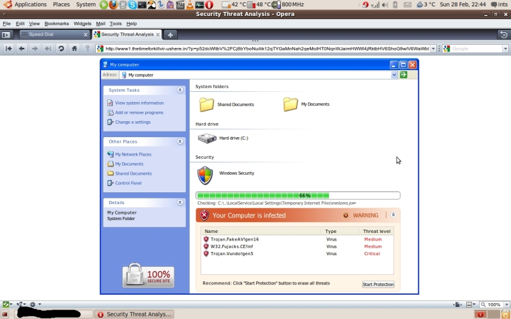Image resolution: width=511 pixels, height=319 pixels.
Task: Click the Start Protection button
Action: tap(378, 285)
